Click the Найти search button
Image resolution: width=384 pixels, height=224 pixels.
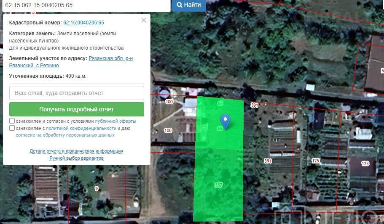pos(188,5)
